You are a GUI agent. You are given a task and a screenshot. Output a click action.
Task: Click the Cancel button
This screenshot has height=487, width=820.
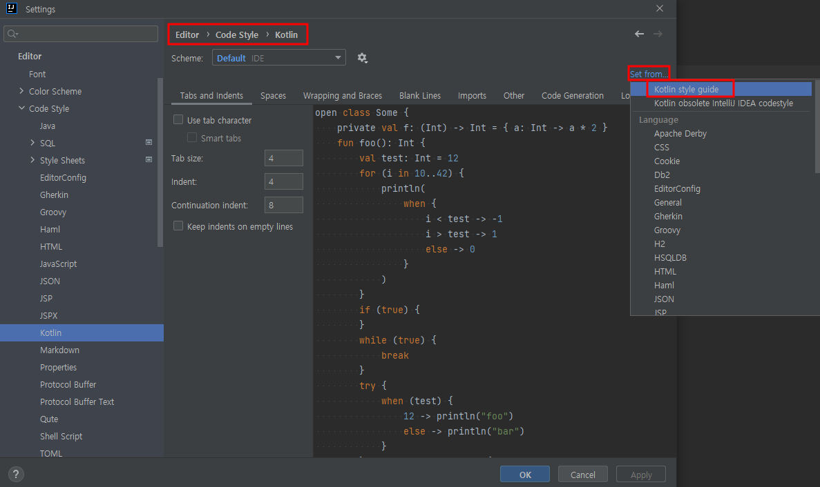(582, 475)
